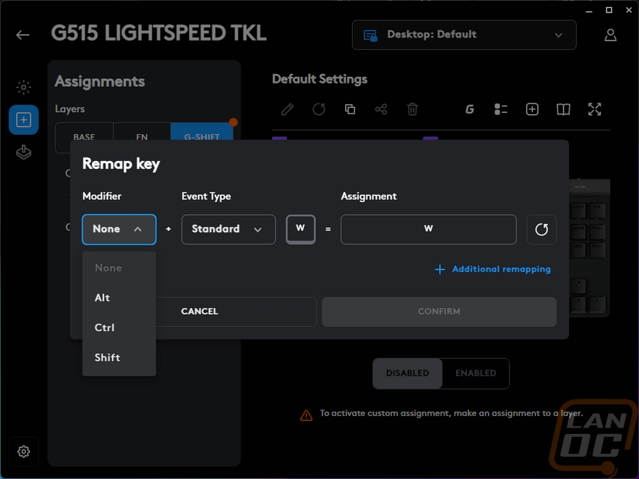Select DISABLED in the custom assignment toggle
The height and width of the screenshot is (479, 639).
tap(408, 373)
